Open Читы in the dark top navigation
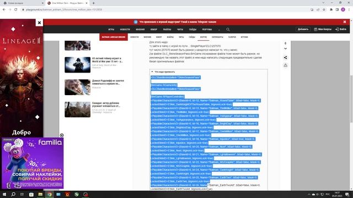The height and width of the screenshot is (198, 353). click(180, 29)
